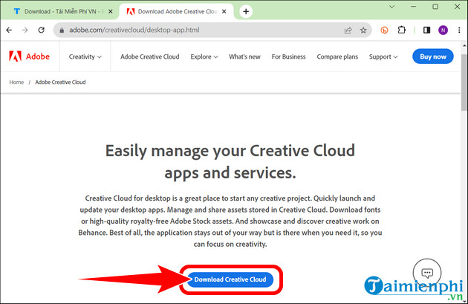This screenshot has width=468, height=304.
Task: Select the Download Adobe Creative Cloud tab
Action: point(176,12)
